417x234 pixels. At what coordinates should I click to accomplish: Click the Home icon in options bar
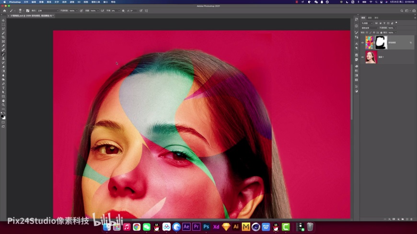pos(4,11)
